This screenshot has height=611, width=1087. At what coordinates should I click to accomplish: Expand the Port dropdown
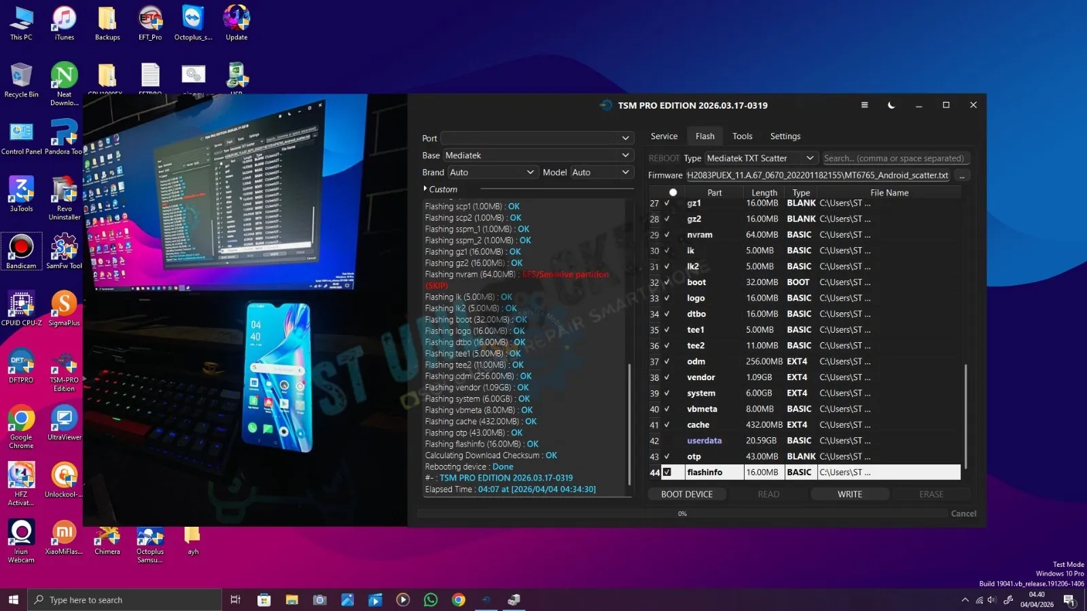pyautogui.click(x=537, y=138)
